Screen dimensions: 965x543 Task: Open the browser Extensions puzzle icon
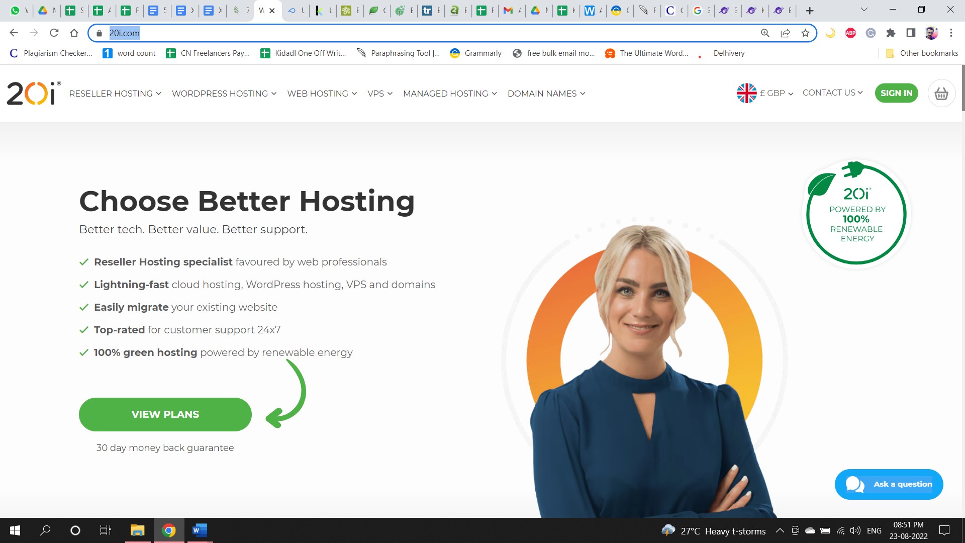(x=891, y=33)
